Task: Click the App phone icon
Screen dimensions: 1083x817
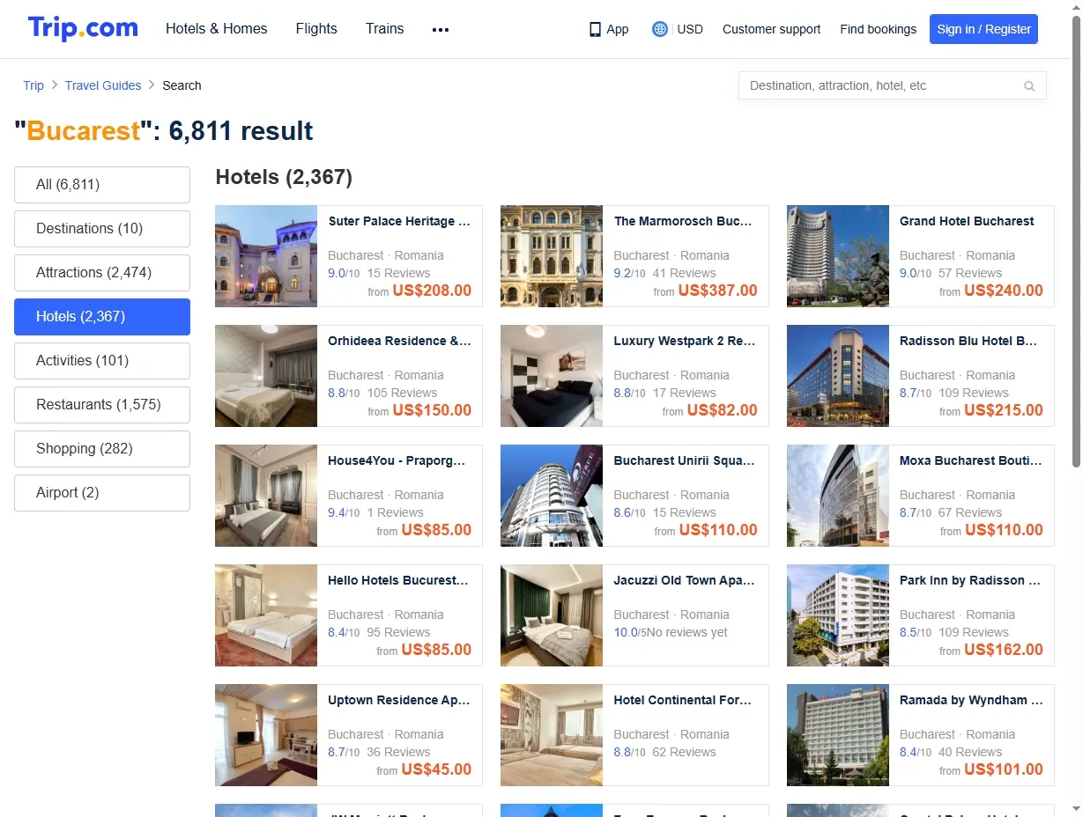Action: (x=595, y=29)
